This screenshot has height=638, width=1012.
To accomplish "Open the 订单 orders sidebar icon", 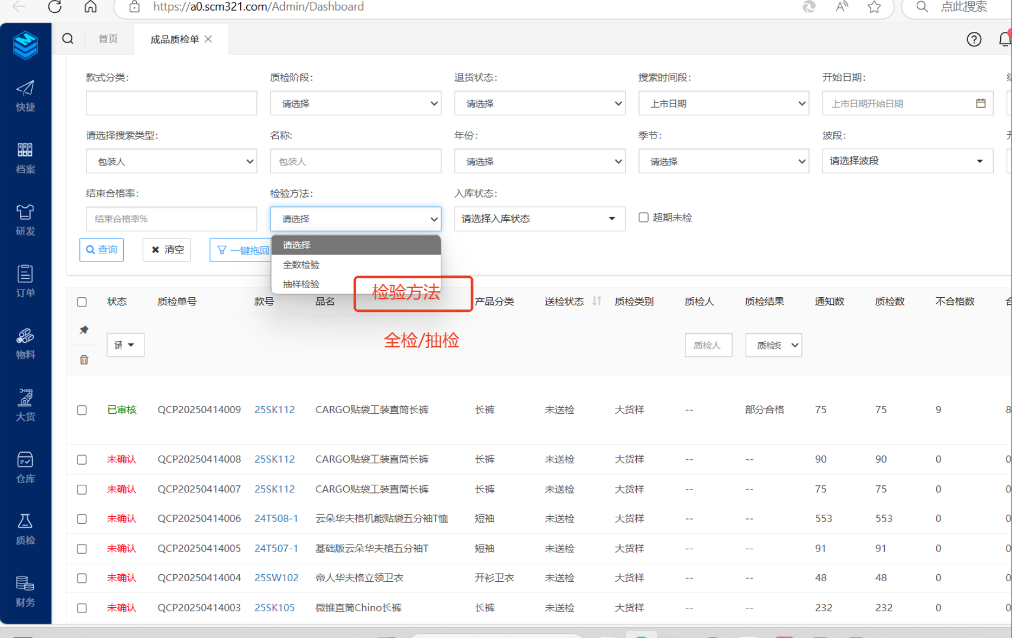I will point(25,281).
